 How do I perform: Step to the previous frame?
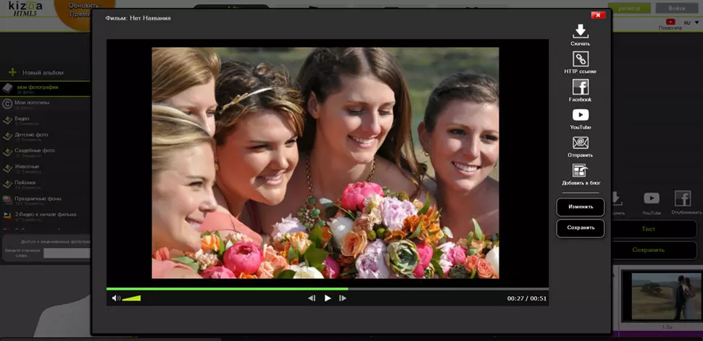(x=312, y=298)
